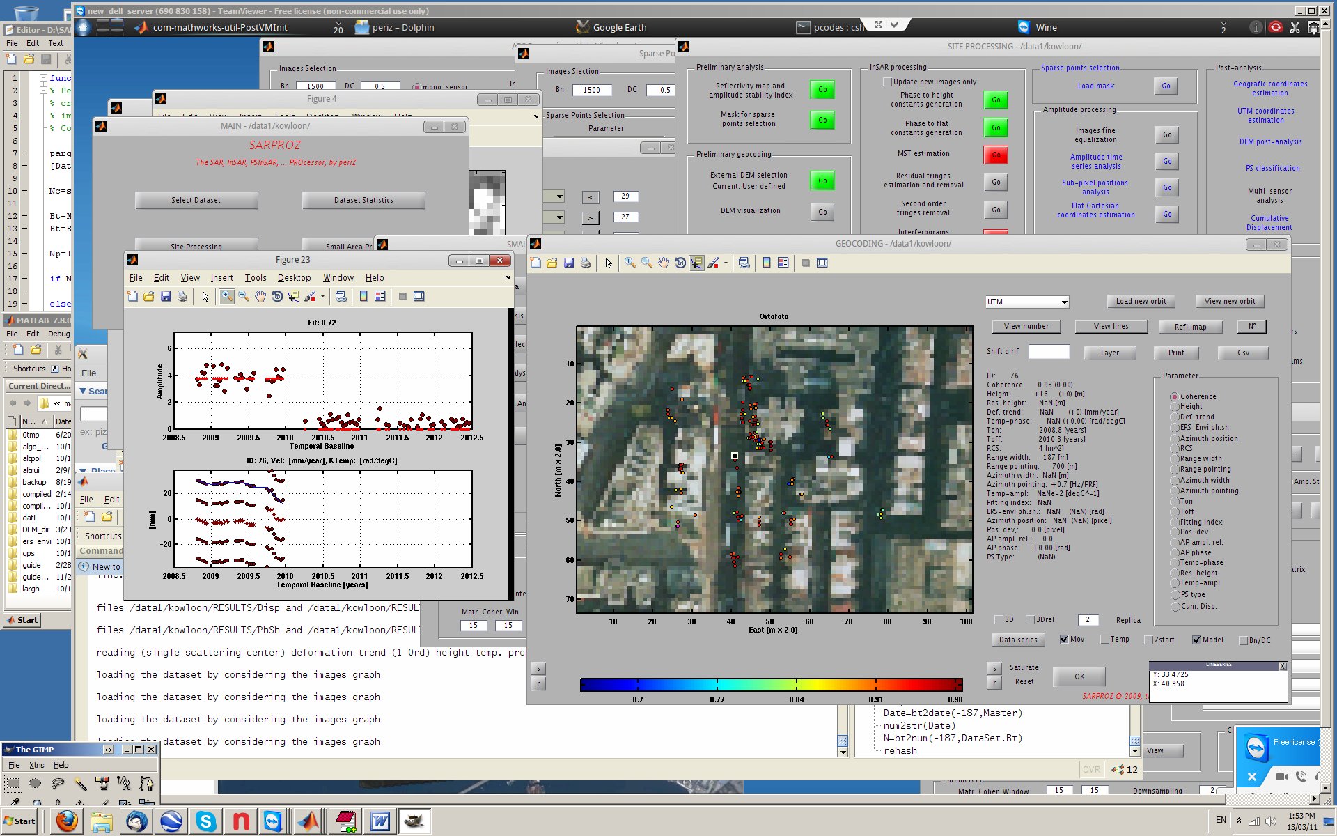This screenshot has height=836, width=1337.
Task: Click the Data series button
Action: [x=1017, y=640]
